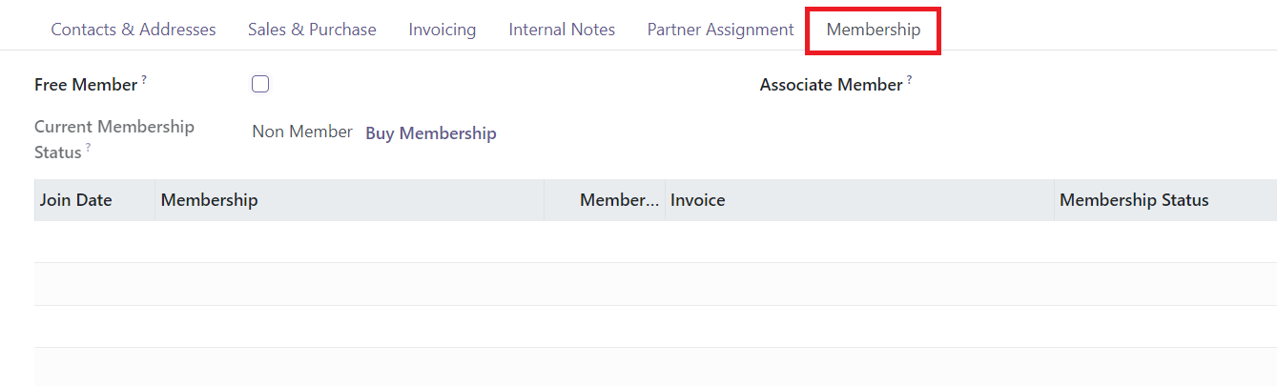Screen dimensions: 1277x386
Task: Click the Buy Membership link
Action: pyautogui.click(x=431, y=133)
